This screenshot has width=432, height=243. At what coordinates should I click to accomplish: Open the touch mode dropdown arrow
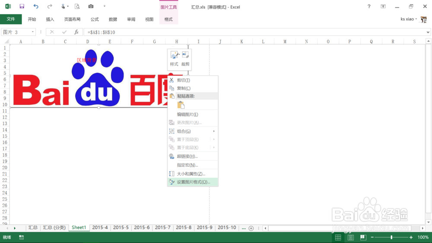click(x=68, y=6)
